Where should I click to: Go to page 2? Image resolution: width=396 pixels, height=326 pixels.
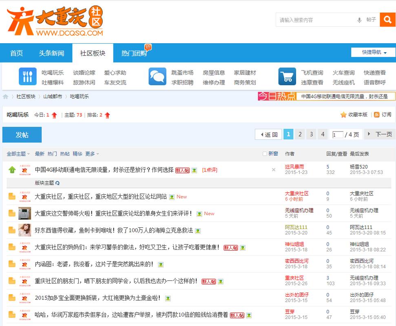pos(300,134)
